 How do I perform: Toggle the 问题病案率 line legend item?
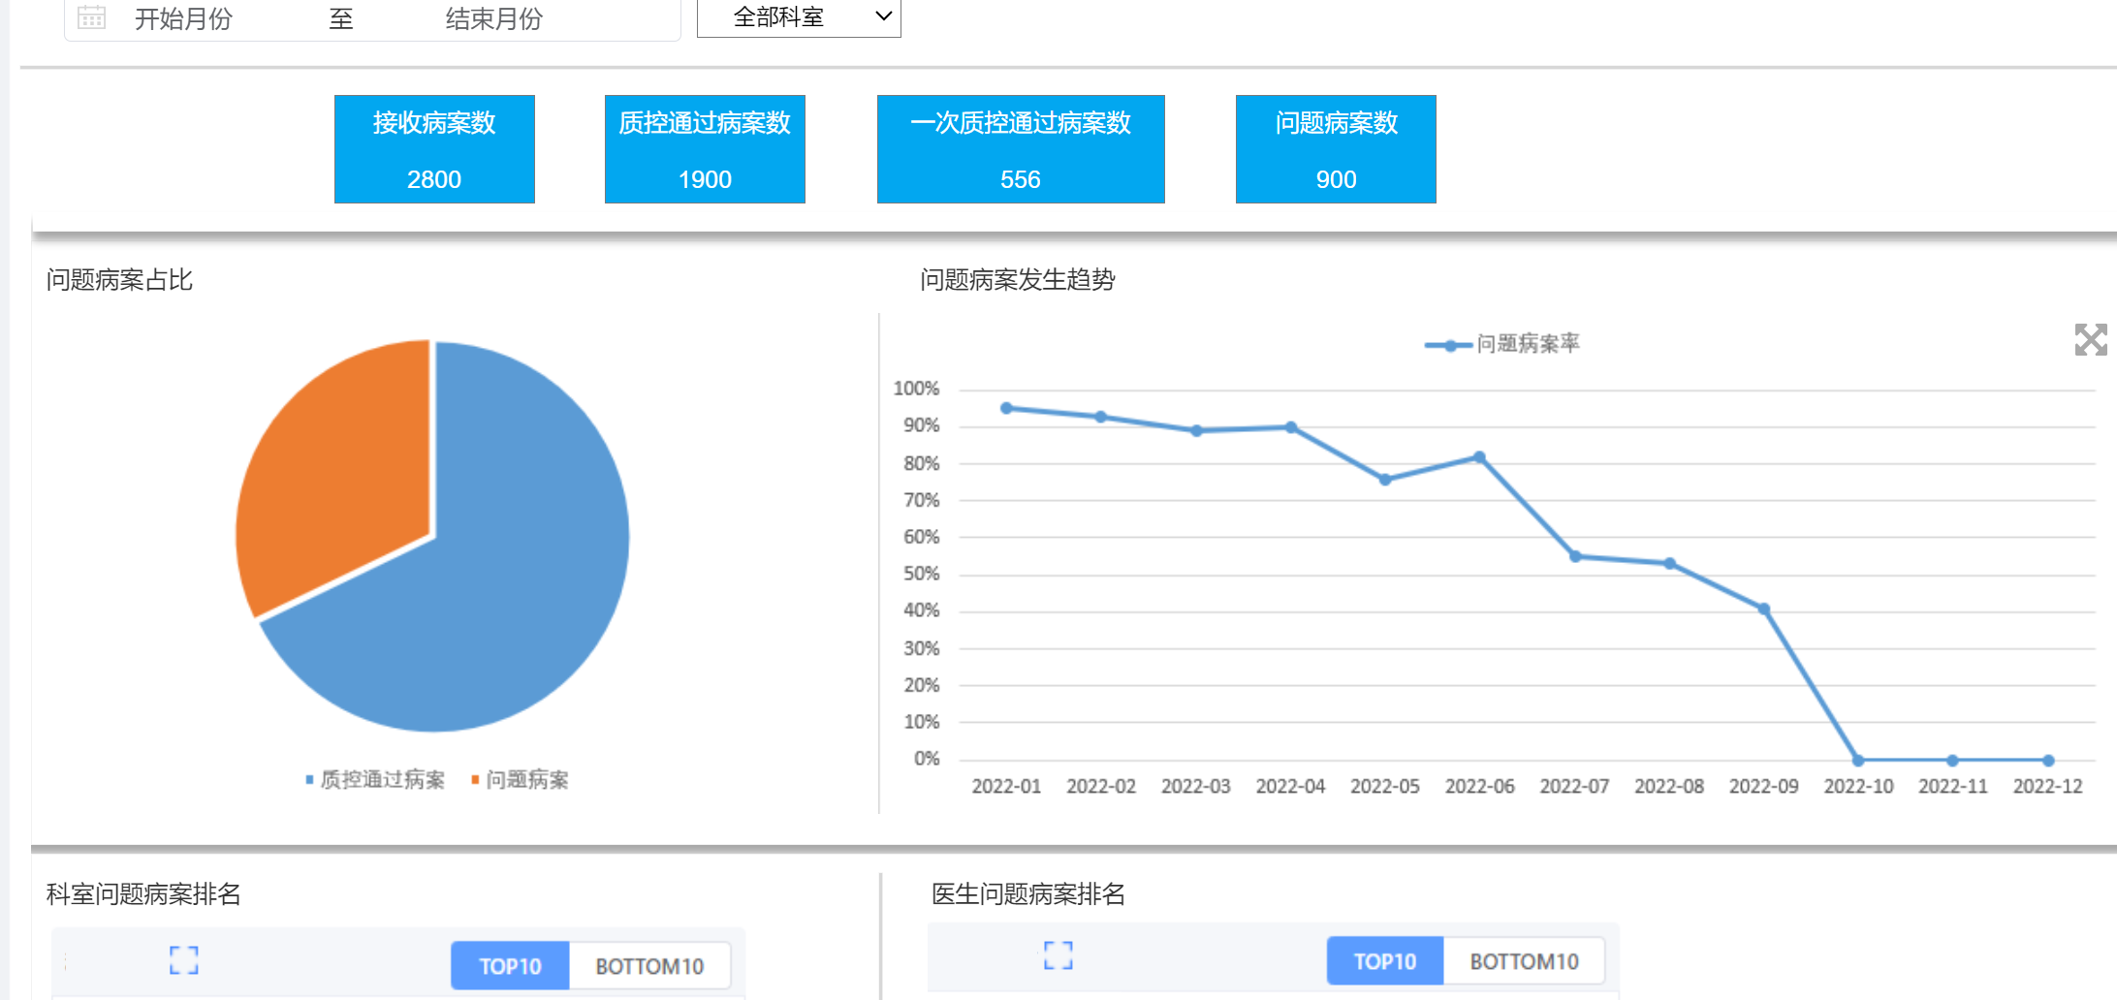1502,344
